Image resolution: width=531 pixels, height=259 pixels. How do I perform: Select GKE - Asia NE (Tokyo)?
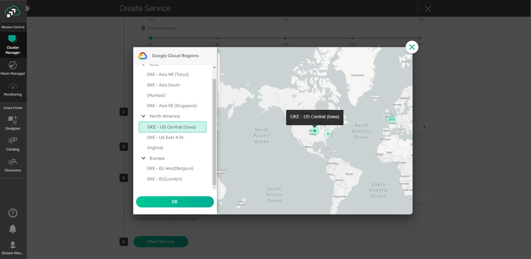coord(168,74)
